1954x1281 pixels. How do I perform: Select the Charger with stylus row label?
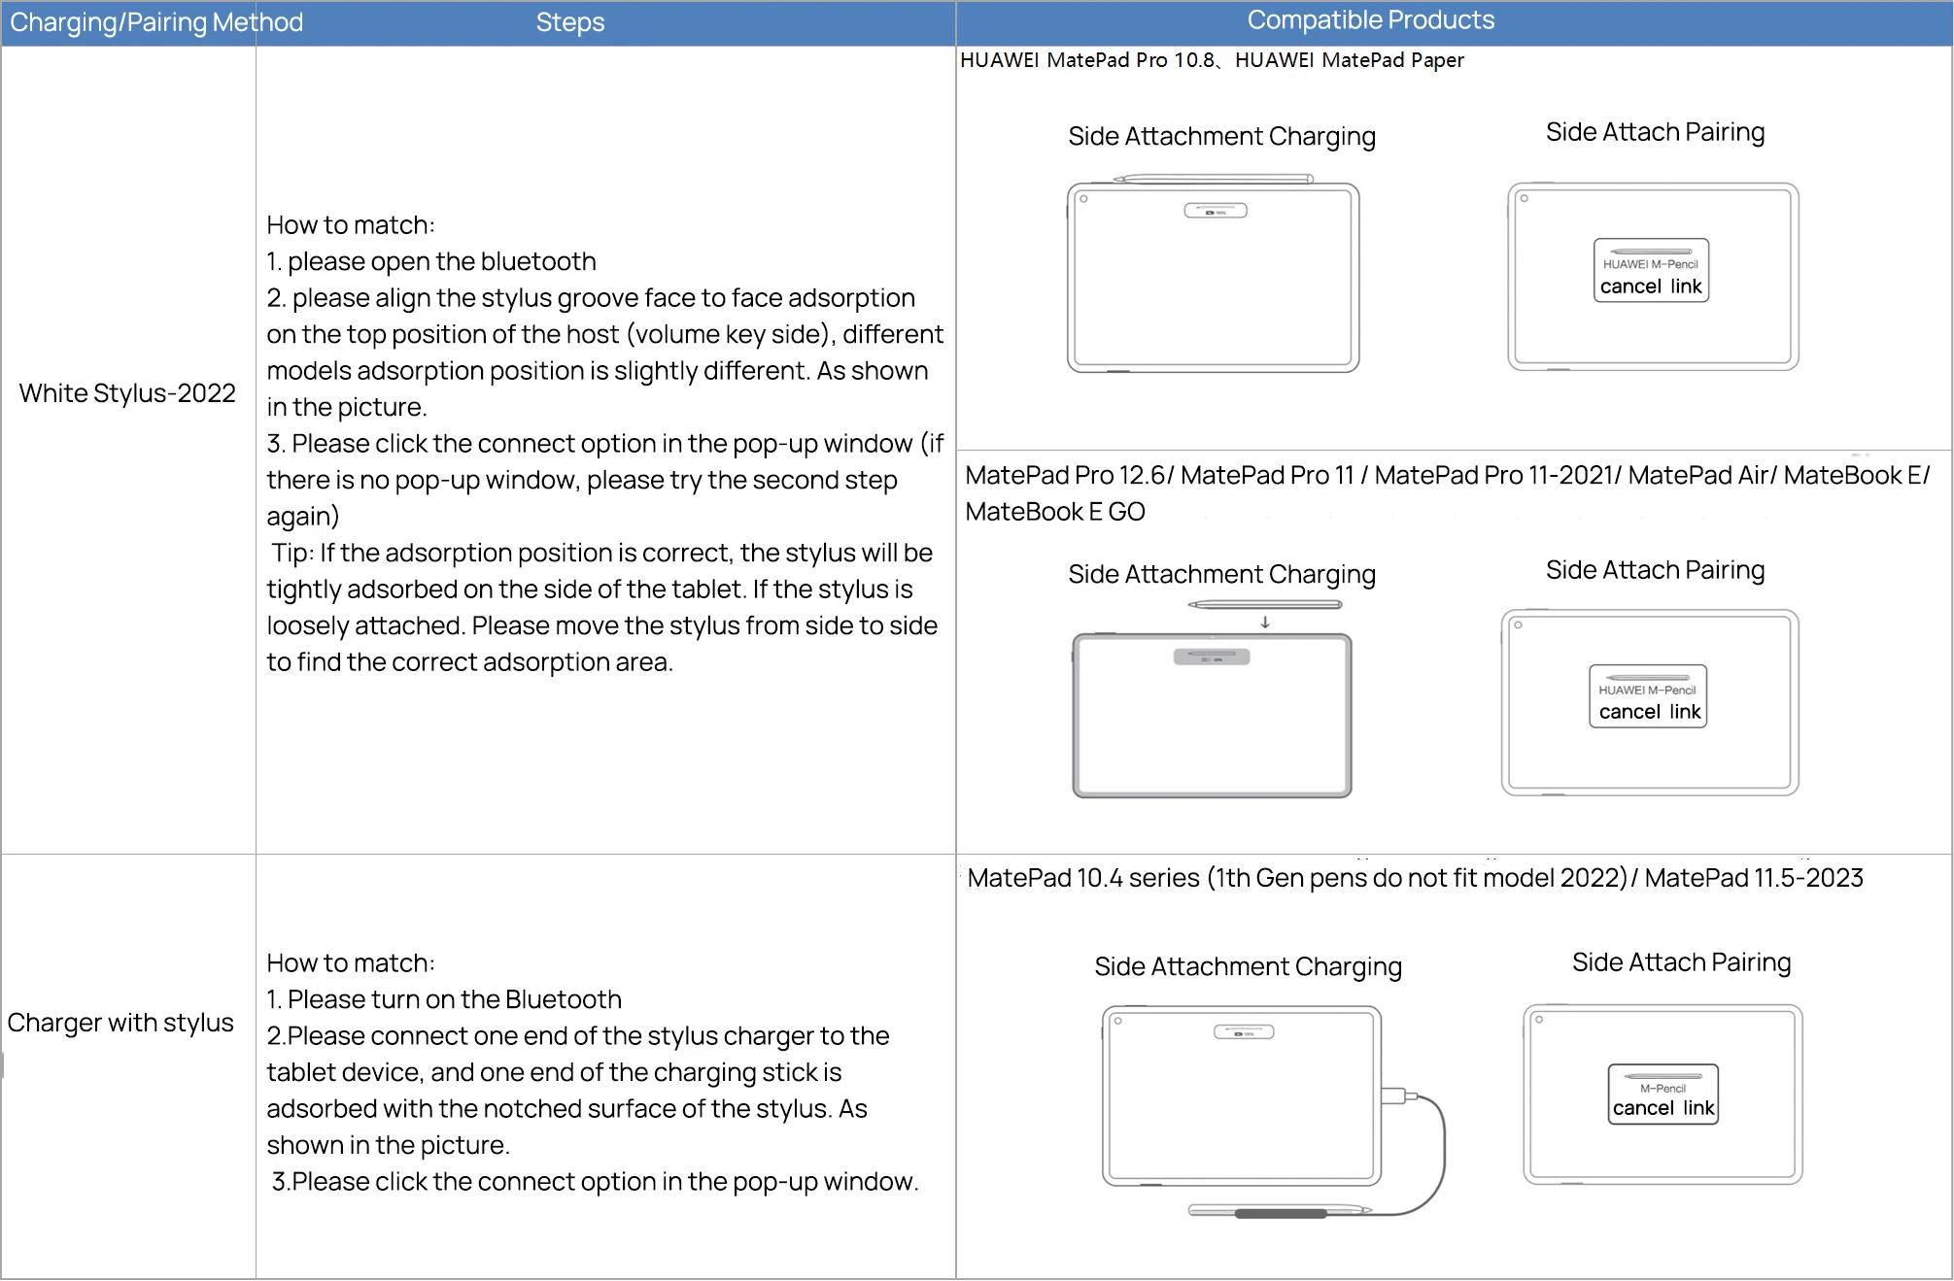click(x=120, y=1023)
